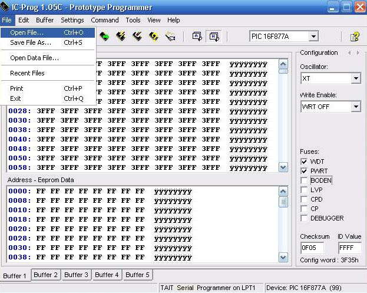Viewport: 367px width, 293px height.
Task: Switch to Hex view icon (H)
Action: point(214,37)
